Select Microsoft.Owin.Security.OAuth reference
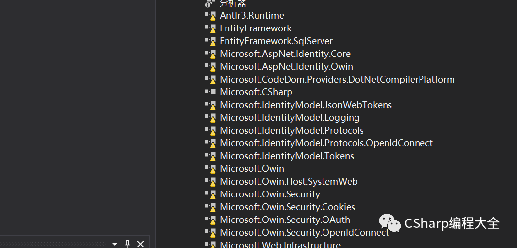 pyautogui.click(x=285, y=220)
